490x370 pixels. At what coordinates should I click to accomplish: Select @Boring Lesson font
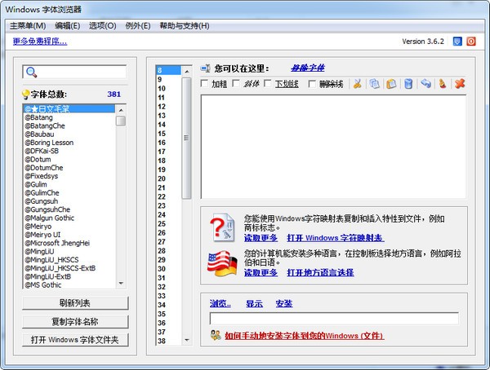click(x=69, y=143)
